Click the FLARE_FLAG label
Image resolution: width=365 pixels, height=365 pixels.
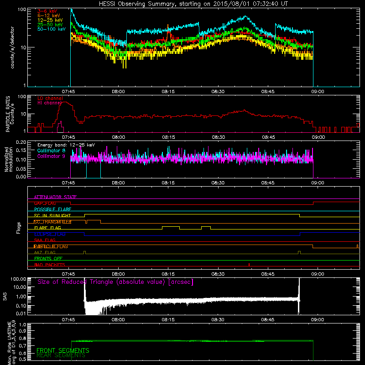coord(47,228)
